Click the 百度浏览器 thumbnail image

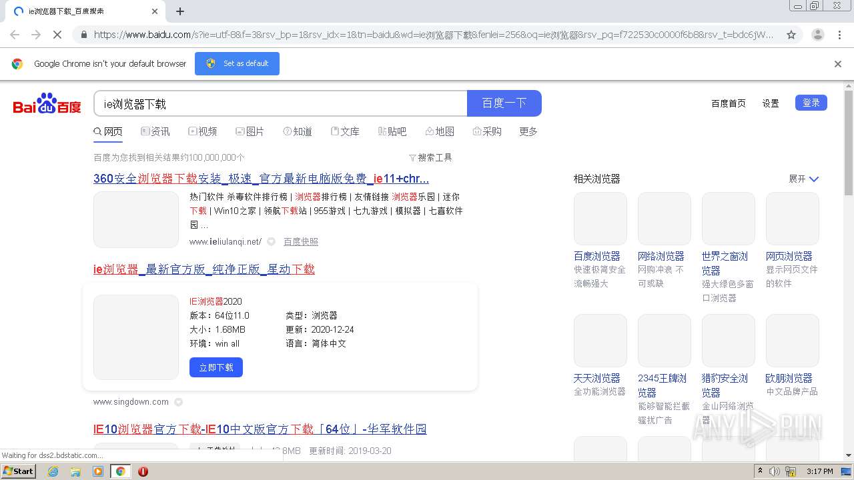[600, 219]
